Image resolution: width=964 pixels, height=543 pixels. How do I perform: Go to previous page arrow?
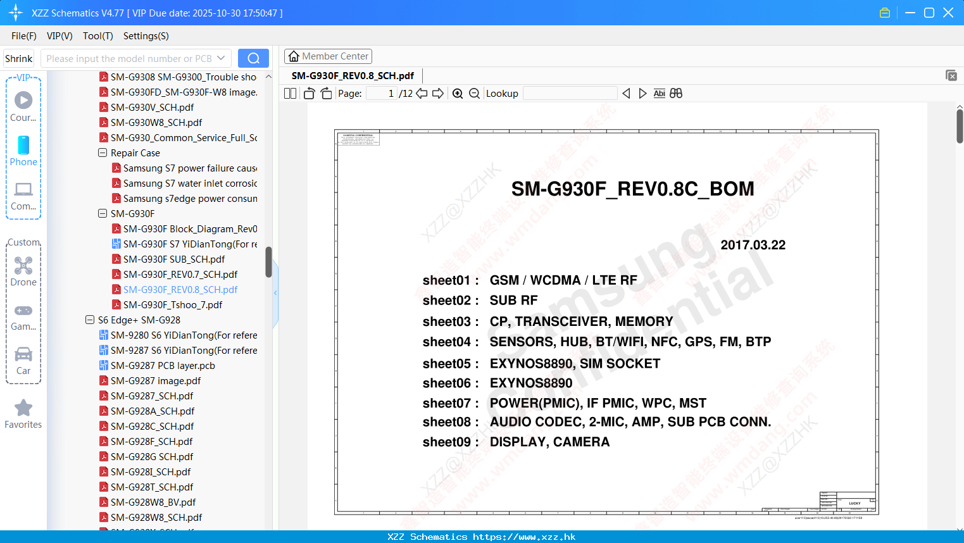pos(422,94)
